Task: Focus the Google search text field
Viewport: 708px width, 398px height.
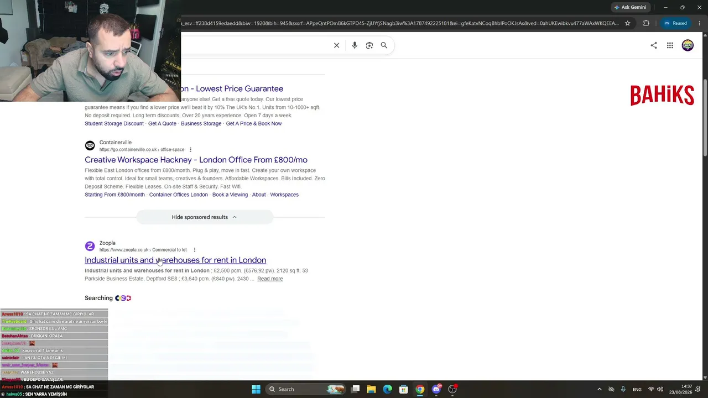Action: (254, 45)
